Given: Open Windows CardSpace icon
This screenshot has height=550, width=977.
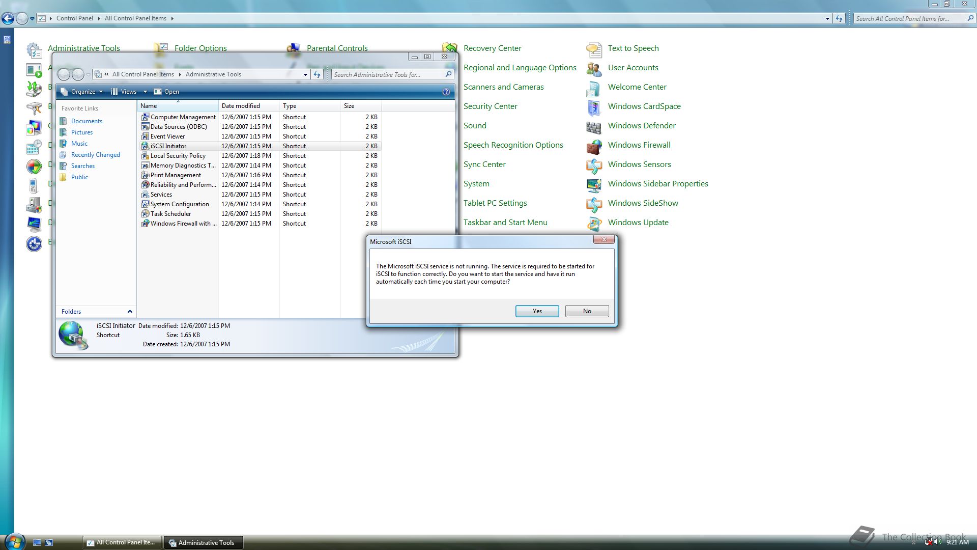Looking at the screenshot, I should (x=594, y=107).
